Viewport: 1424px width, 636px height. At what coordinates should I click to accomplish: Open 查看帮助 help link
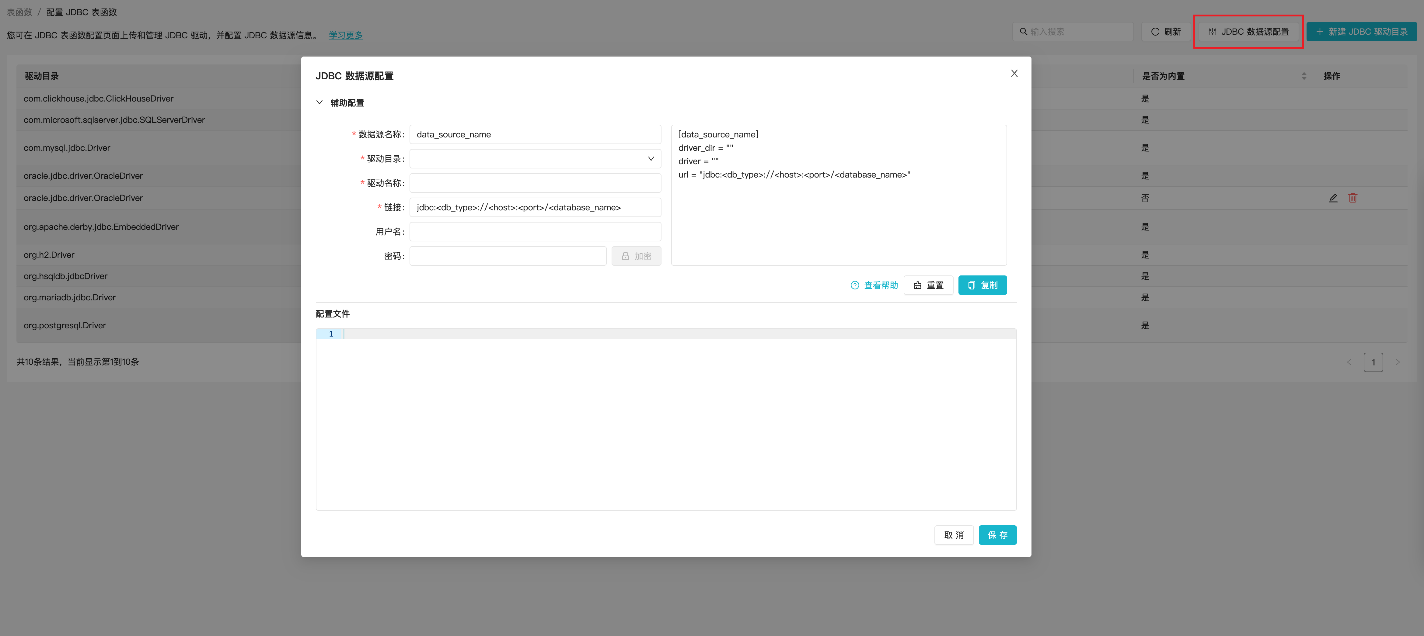[874, 285]
